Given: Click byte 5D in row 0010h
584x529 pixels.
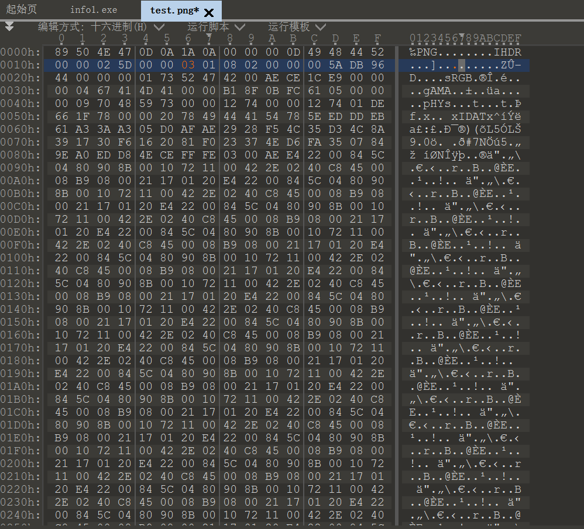Looking at the screenshot, I should (125, 65).
